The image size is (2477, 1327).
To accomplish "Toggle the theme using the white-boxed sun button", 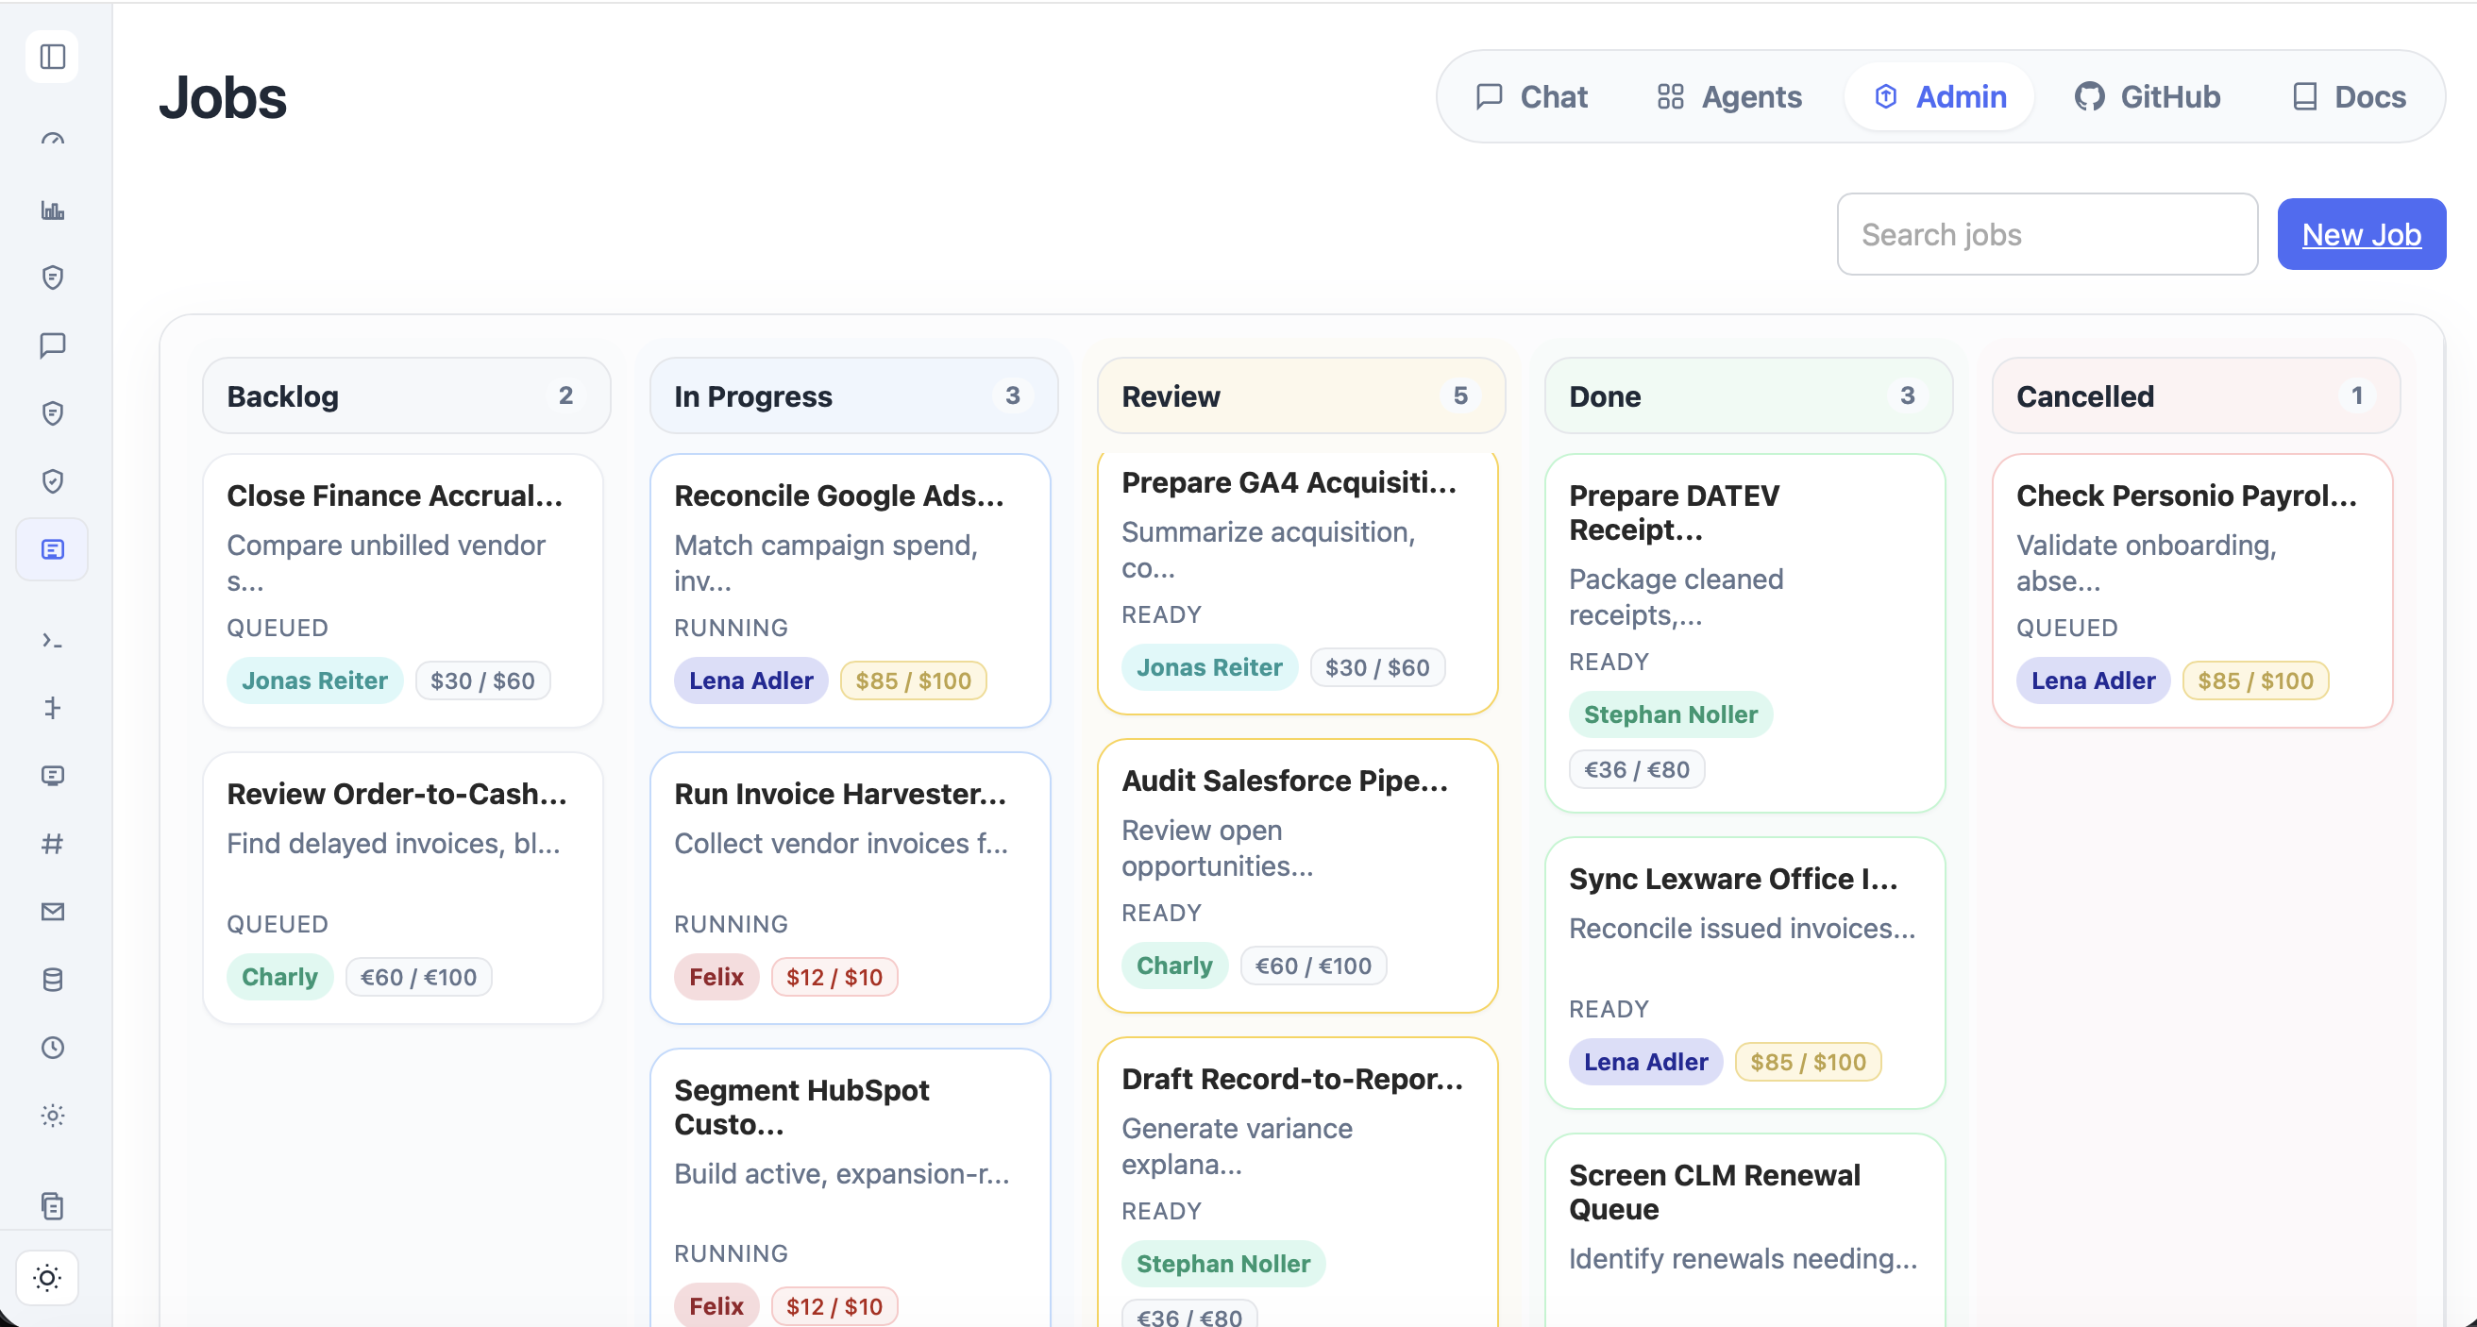I will point(47,1278).
